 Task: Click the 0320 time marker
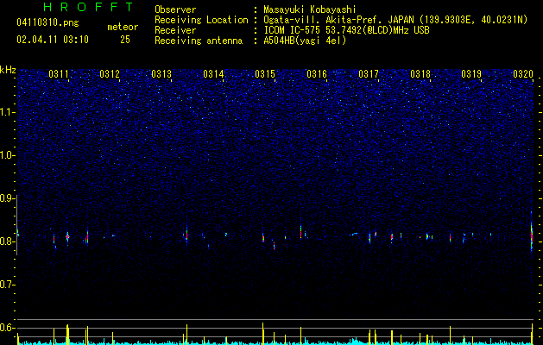click(x=523, y=74)
